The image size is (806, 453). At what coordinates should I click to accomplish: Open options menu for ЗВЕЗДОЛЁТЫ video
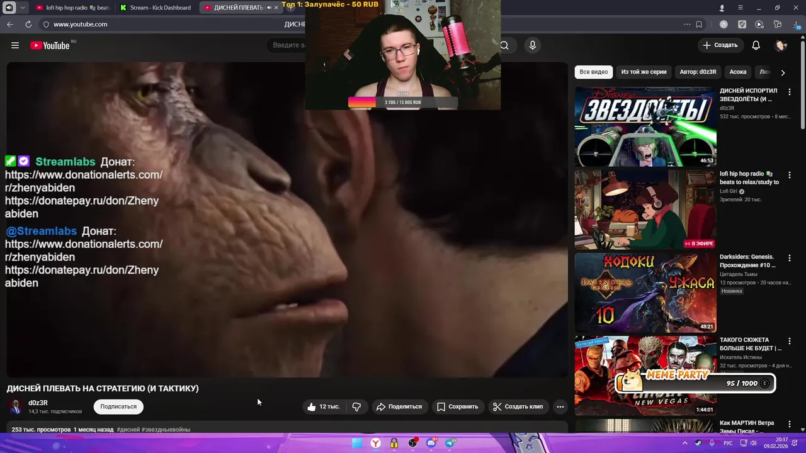[789, 92]
